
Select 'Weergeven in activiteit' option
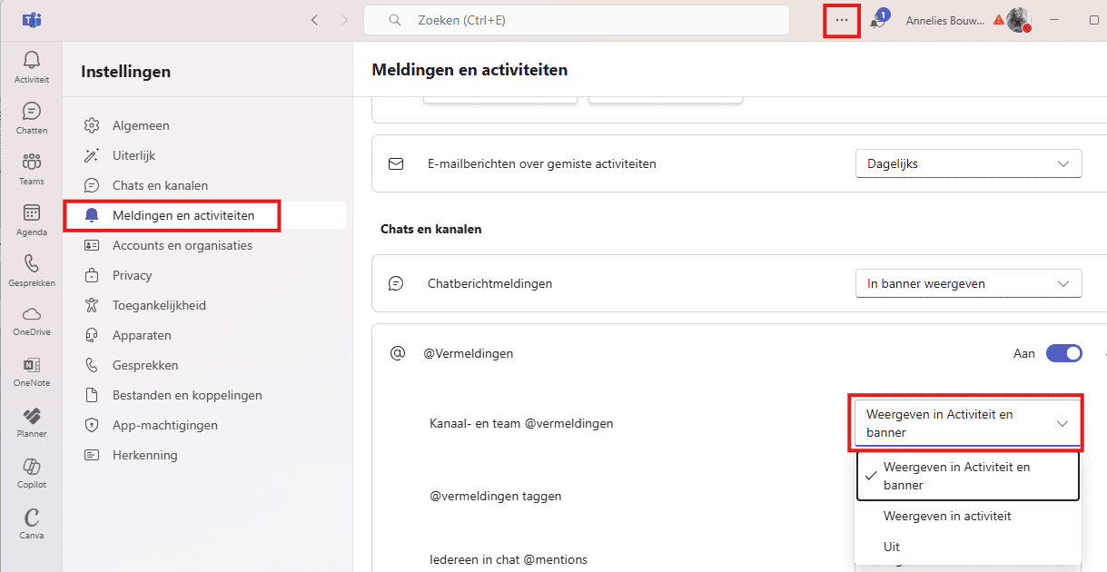click(947, 516)
